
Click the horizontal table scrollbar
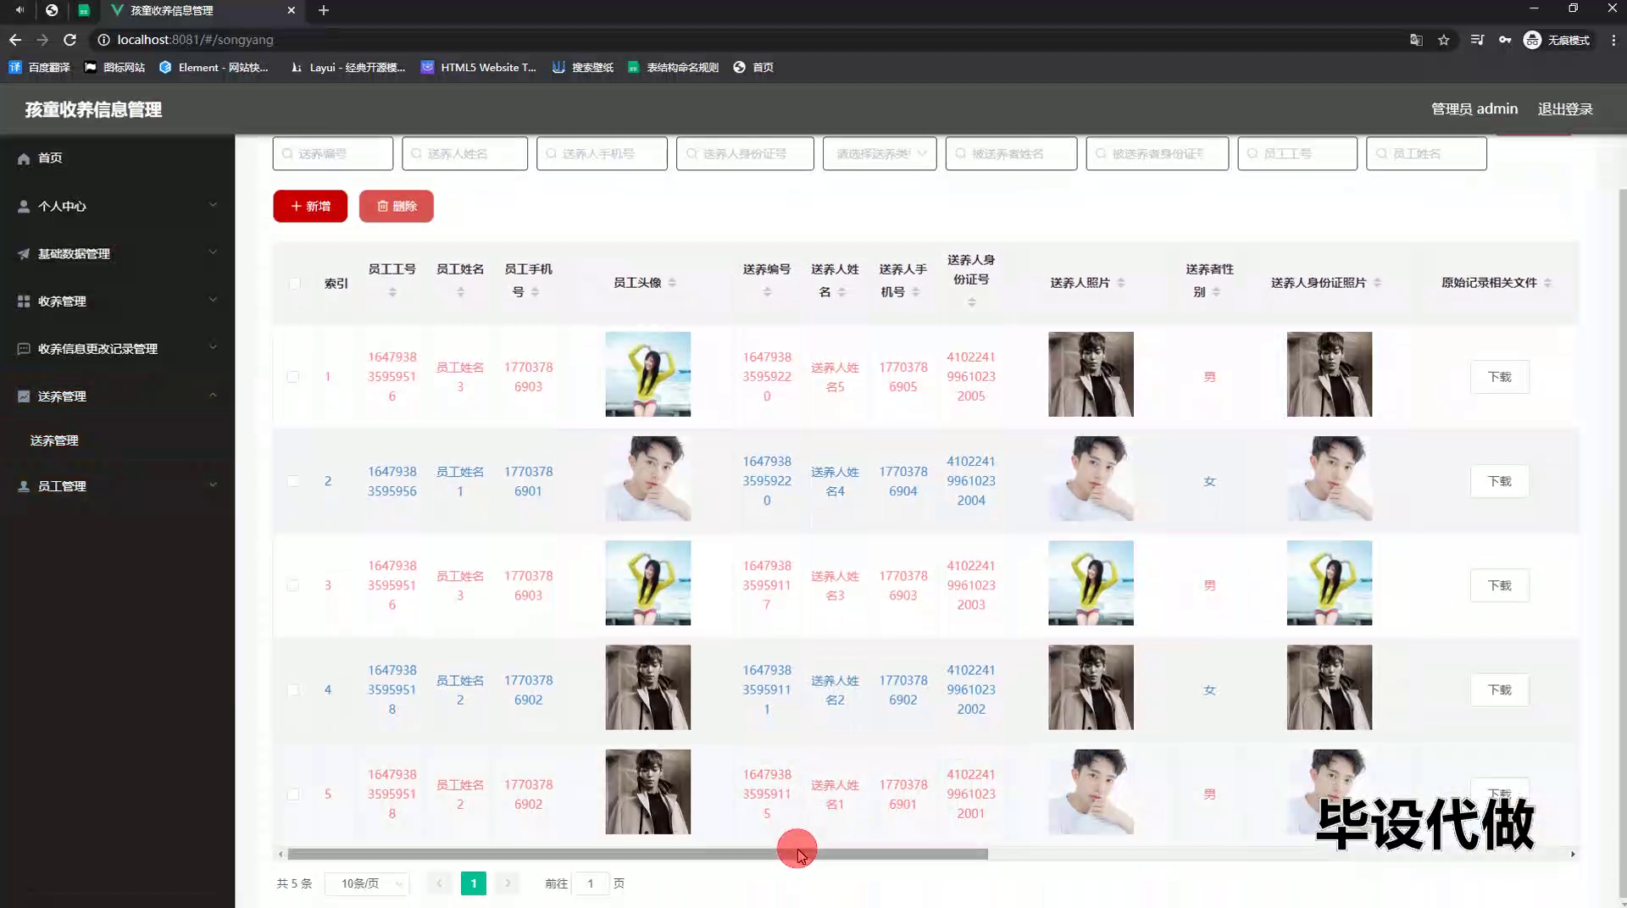click(x=637, y=854)
